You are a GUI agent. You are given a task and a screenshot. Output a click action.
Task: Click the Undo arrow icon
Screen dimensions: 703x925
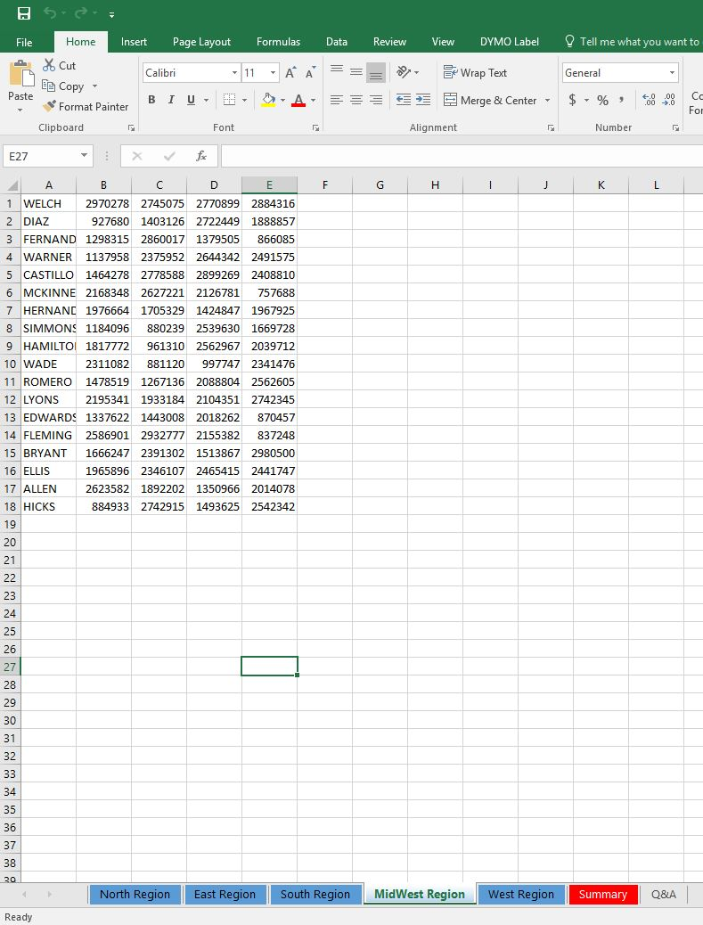(50, 13)
